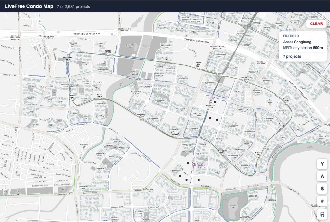
Task: Click the Farmway (SW2) station label
Action: [x=167, y=58]
